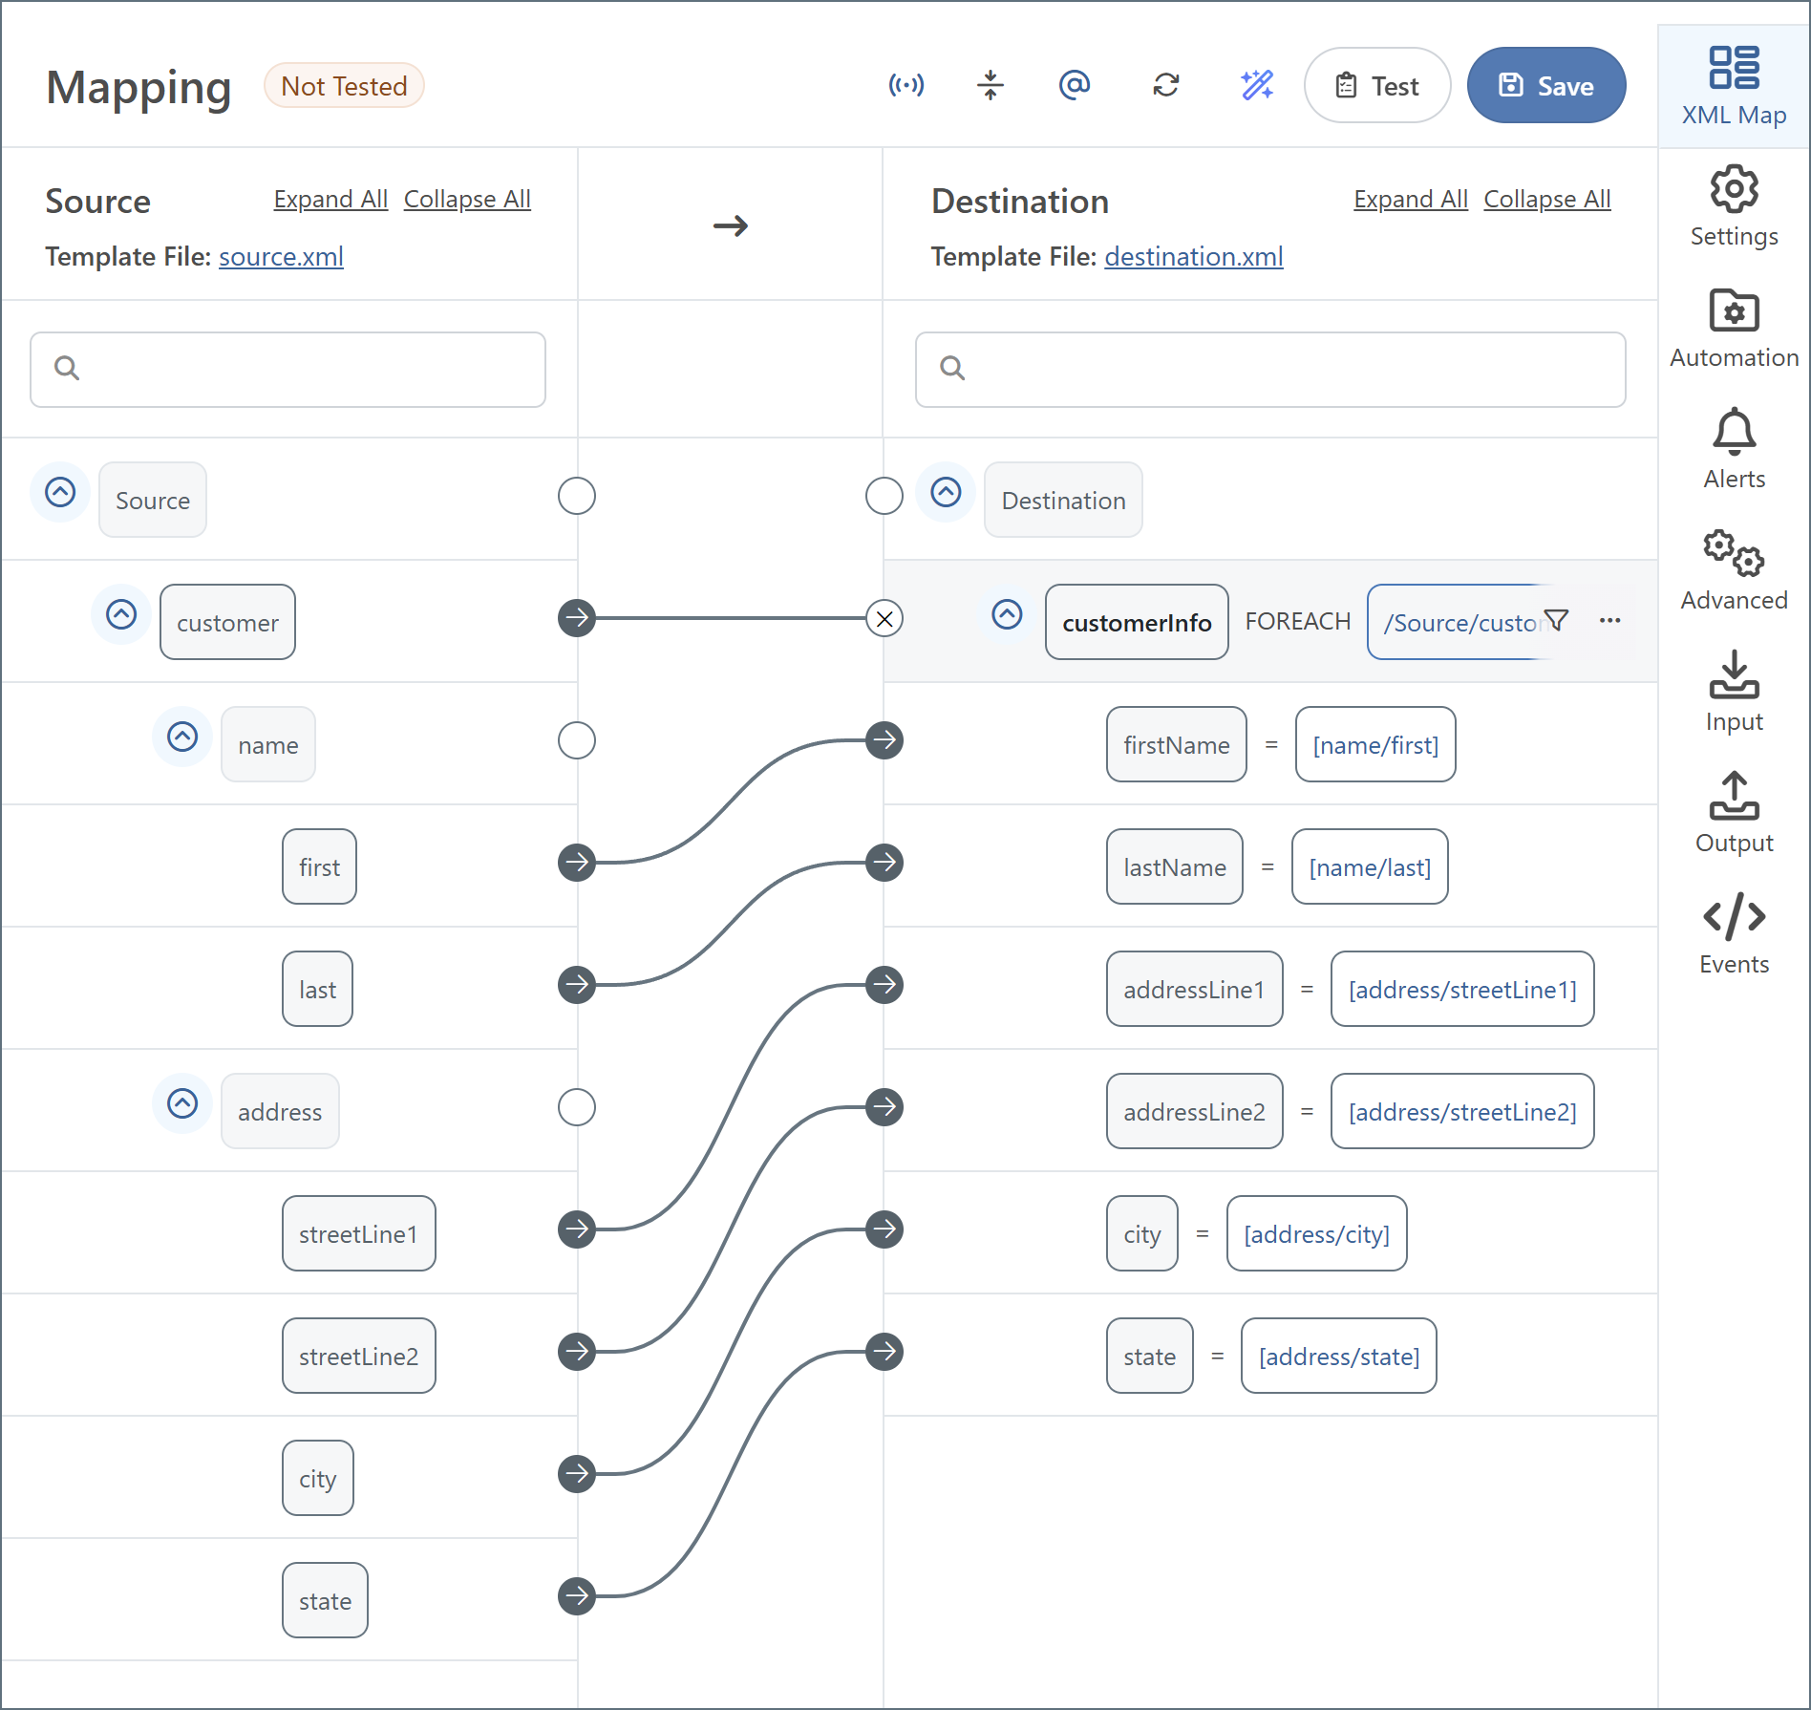Open the three-dot menu for customerInfo
The height and width of the screenshot is (1710, 1811).
point(1609,621)
